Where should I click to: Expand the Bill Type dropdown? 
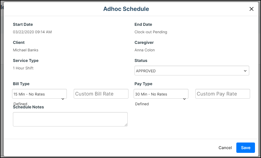[x=39, y=94]
